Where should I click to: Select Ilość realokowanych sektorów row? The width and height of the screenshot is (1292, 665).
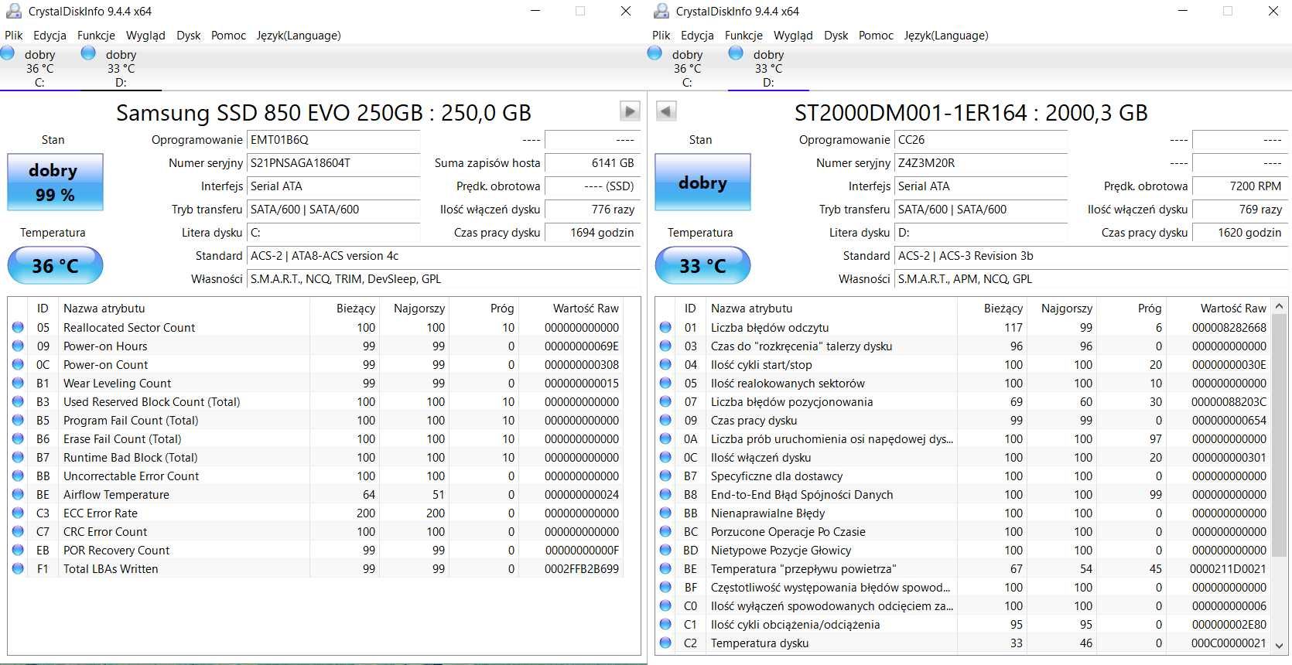964,383
